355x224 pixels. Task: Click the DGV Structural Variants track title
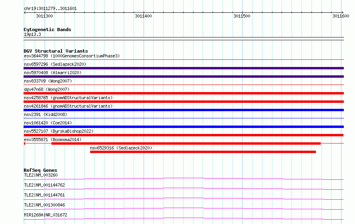(x=56, y=51)
